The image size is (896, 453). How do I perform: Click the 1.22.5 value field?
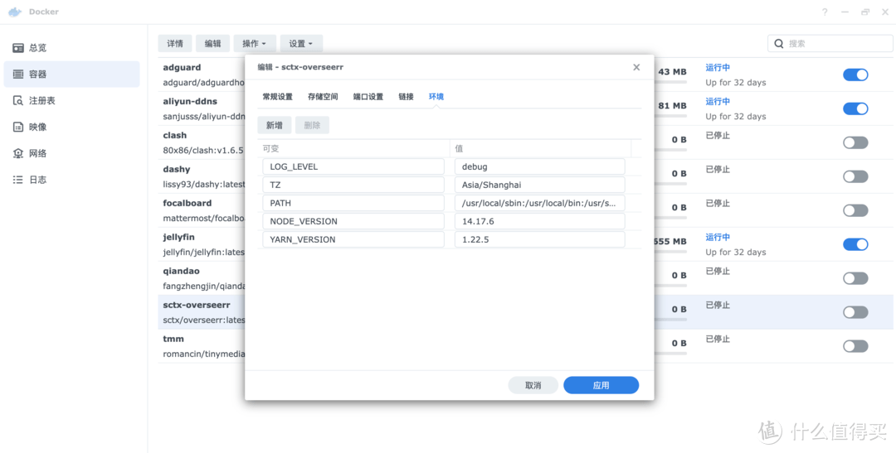540,239
